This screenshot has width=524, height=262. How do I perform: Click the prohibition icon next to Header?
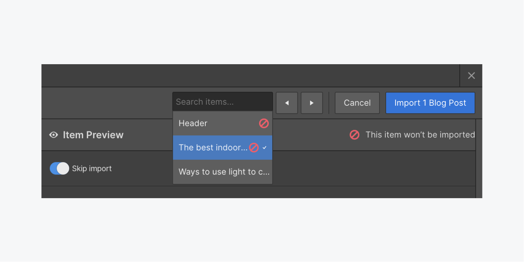click(x=264, y=123)
